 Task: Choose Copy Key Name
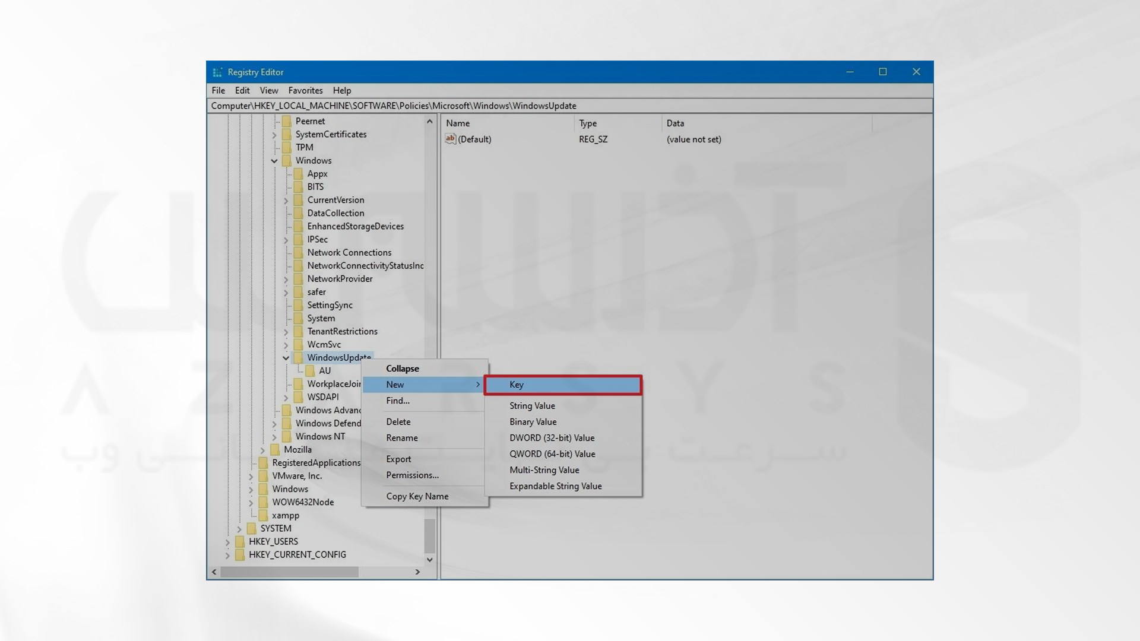click(425, 497)
